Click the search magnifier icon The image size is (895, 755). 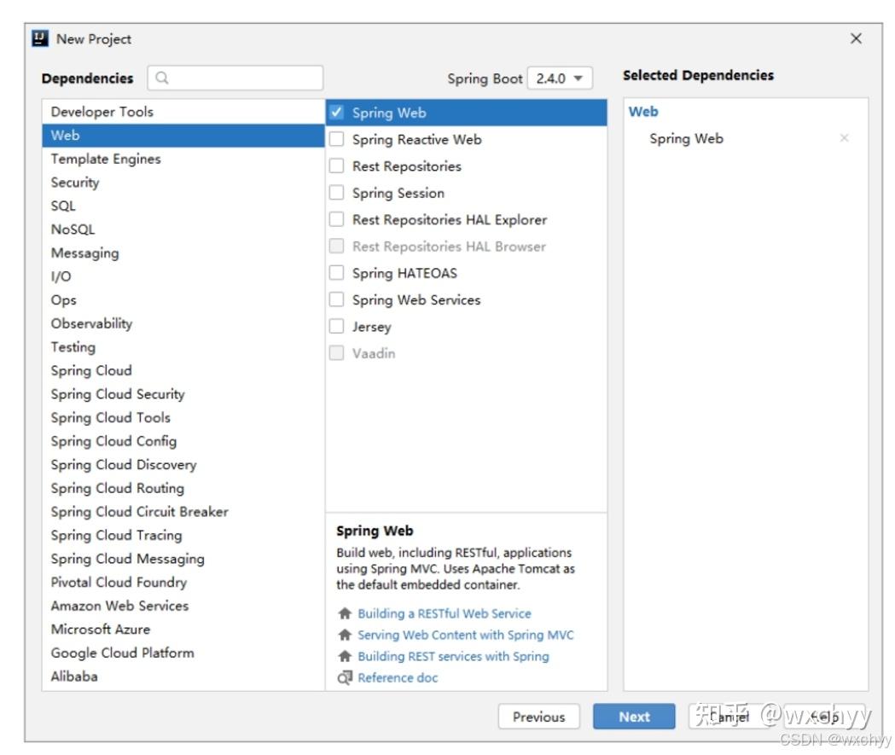pos(162,78)
